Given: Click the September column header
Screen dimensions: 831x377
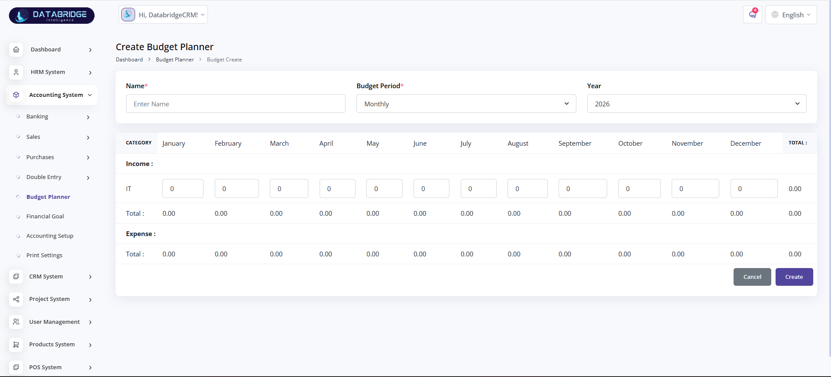Looking at the screenshot, I should coord(575,144).
